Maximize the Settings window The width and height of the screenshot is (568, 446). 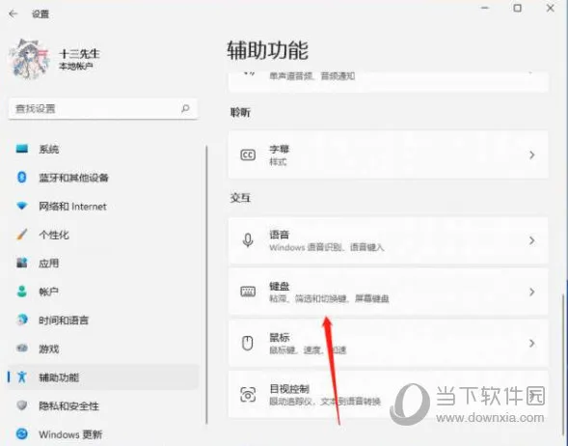(517, 8)
